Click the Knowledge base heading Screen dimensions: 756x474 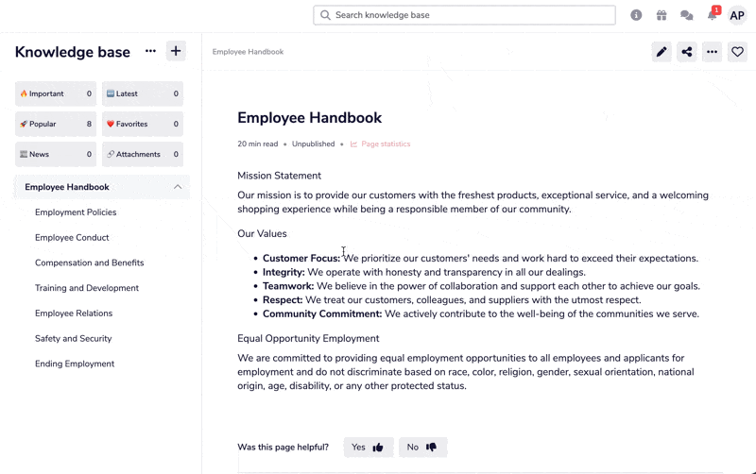[73, 52]
